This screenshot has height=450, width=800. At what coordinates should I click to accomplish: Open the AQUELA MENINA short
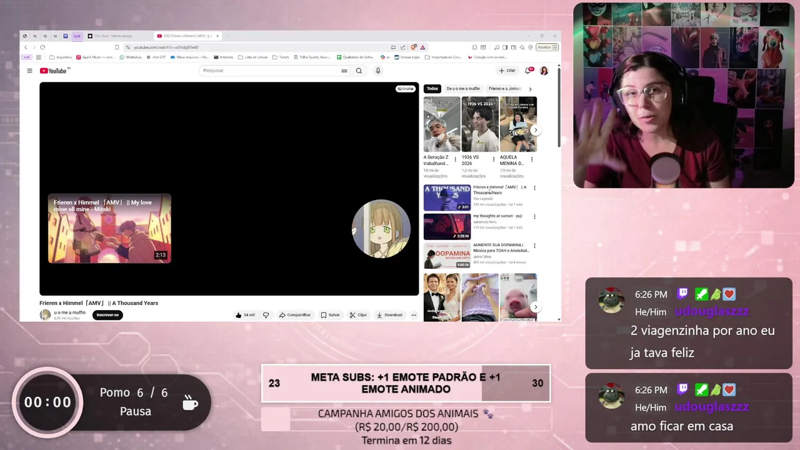(x=518, y=124)
